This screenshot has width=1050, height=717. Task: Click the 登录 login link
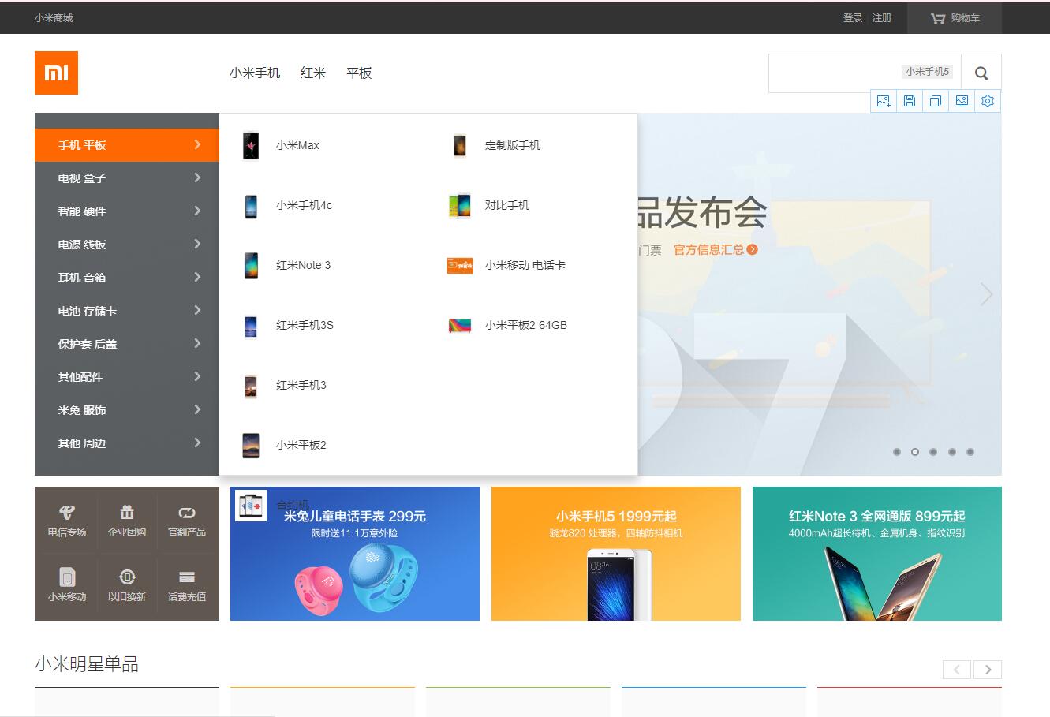853,17
